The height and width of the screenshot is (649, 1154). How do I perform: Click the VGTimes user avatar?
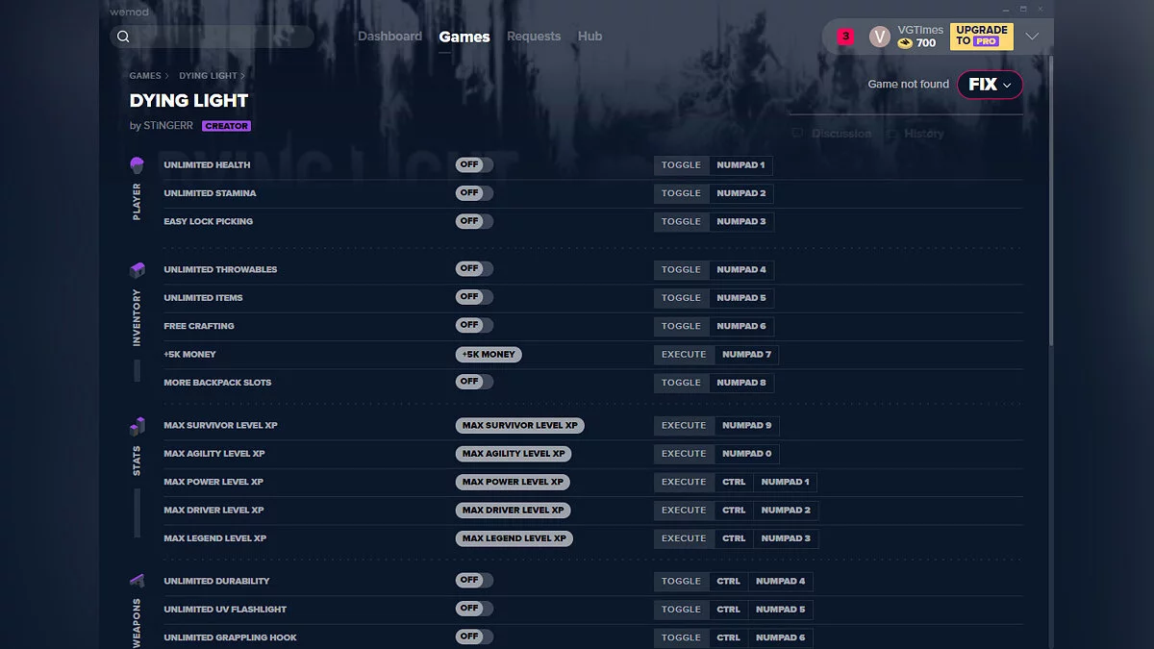tap(879, 37)
